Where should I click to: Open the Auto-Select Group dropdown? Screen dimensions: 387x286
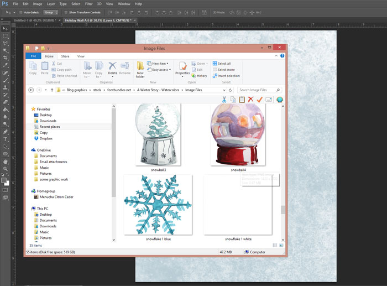(51, 12)
